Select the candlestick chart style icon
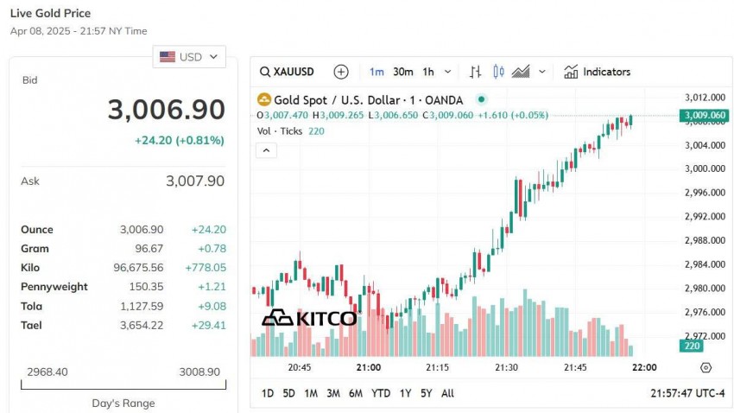The image size is (734, 413). pyautogui.click(x=498, y=72)
